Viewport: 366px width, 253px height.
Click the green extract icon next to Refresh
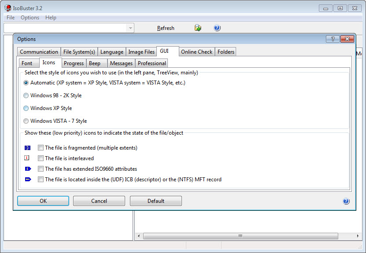tap(198, 28)
